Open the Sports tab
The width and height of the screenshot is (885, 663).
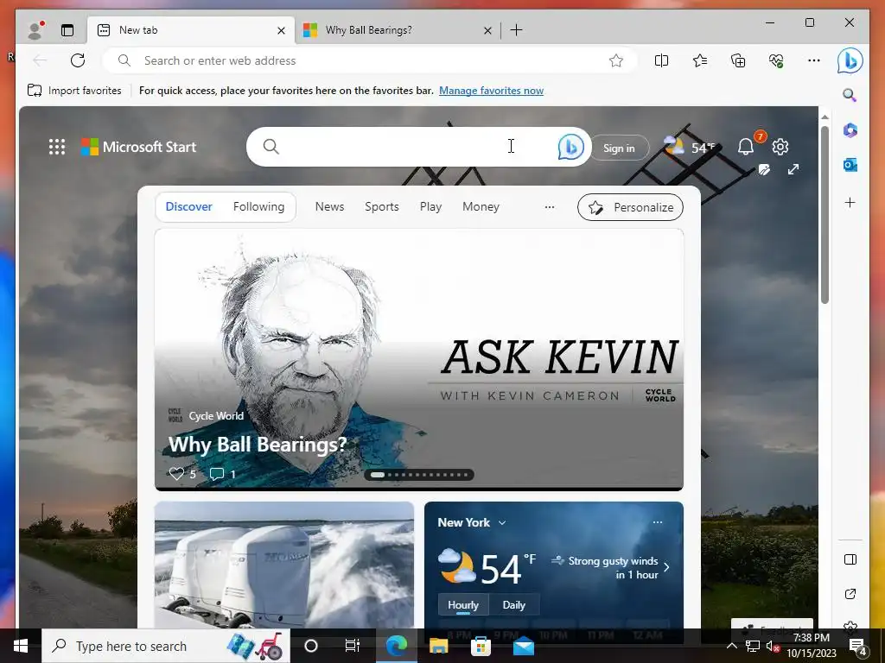point(381,207)
